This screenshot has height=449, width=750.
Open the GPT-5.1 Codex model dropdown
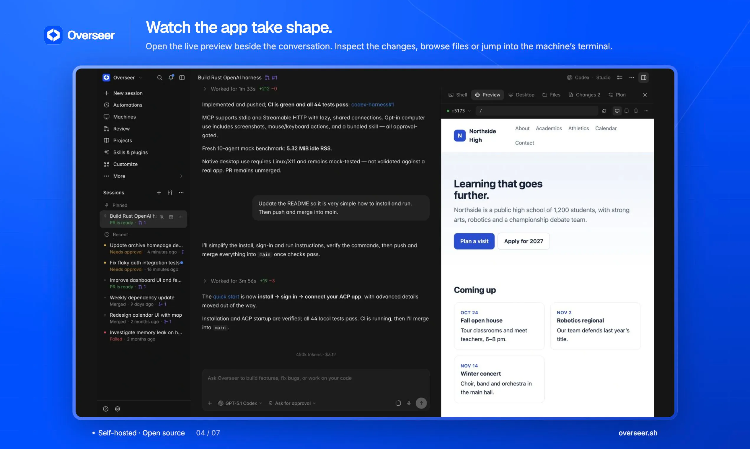(240, 403)
